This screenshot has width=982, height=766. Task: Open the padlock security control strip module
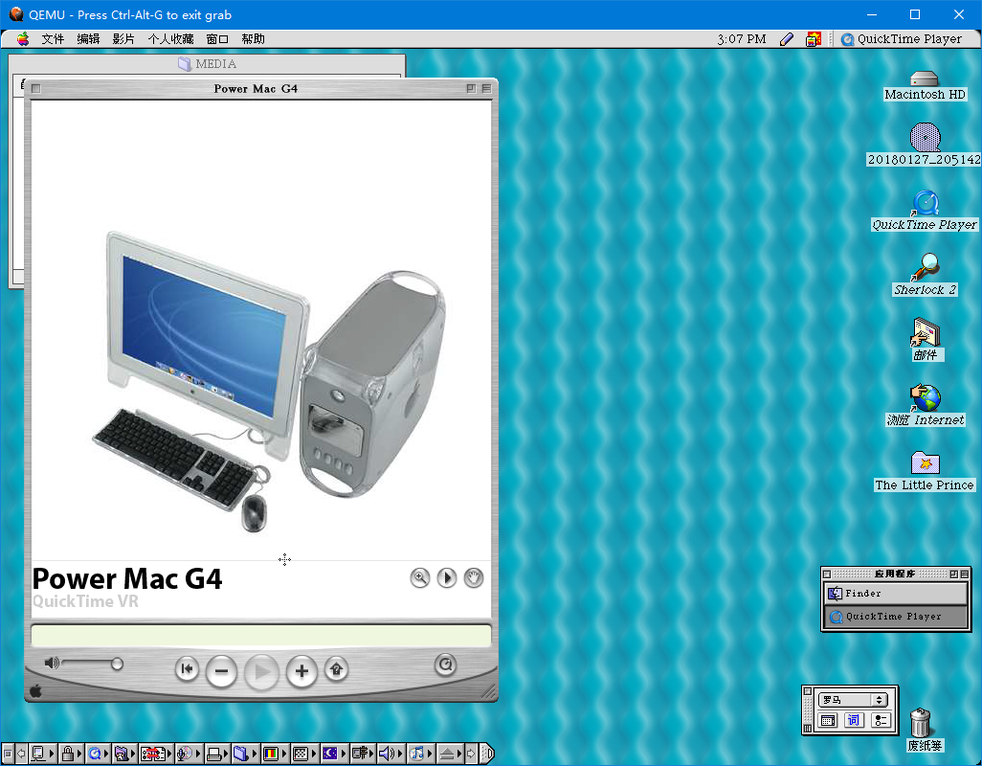[72, 754]
